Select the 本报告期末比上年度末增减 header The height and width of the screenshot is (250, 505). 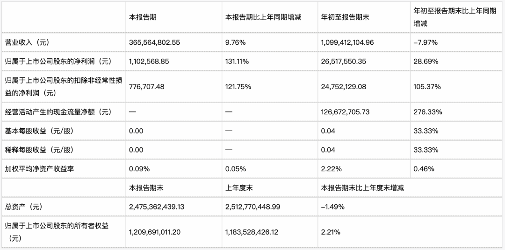pyautogui.click(x=363, y=188)
